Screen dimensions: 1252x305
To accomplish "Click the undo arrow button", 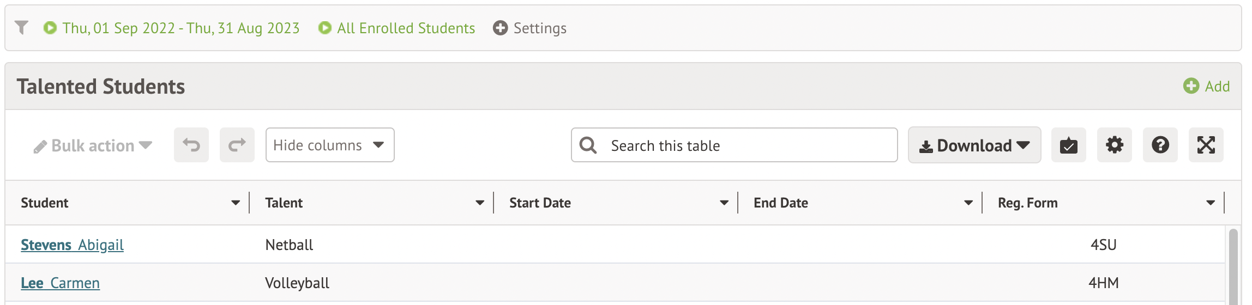I will point(191,145).
